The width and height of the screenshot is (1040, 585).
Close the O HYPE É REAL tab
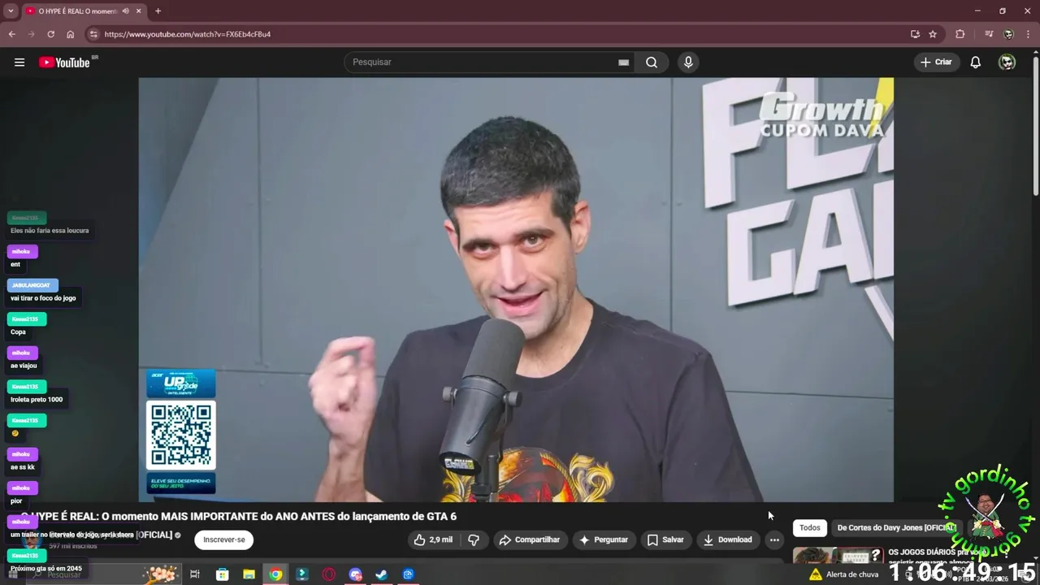click(139, 11)
